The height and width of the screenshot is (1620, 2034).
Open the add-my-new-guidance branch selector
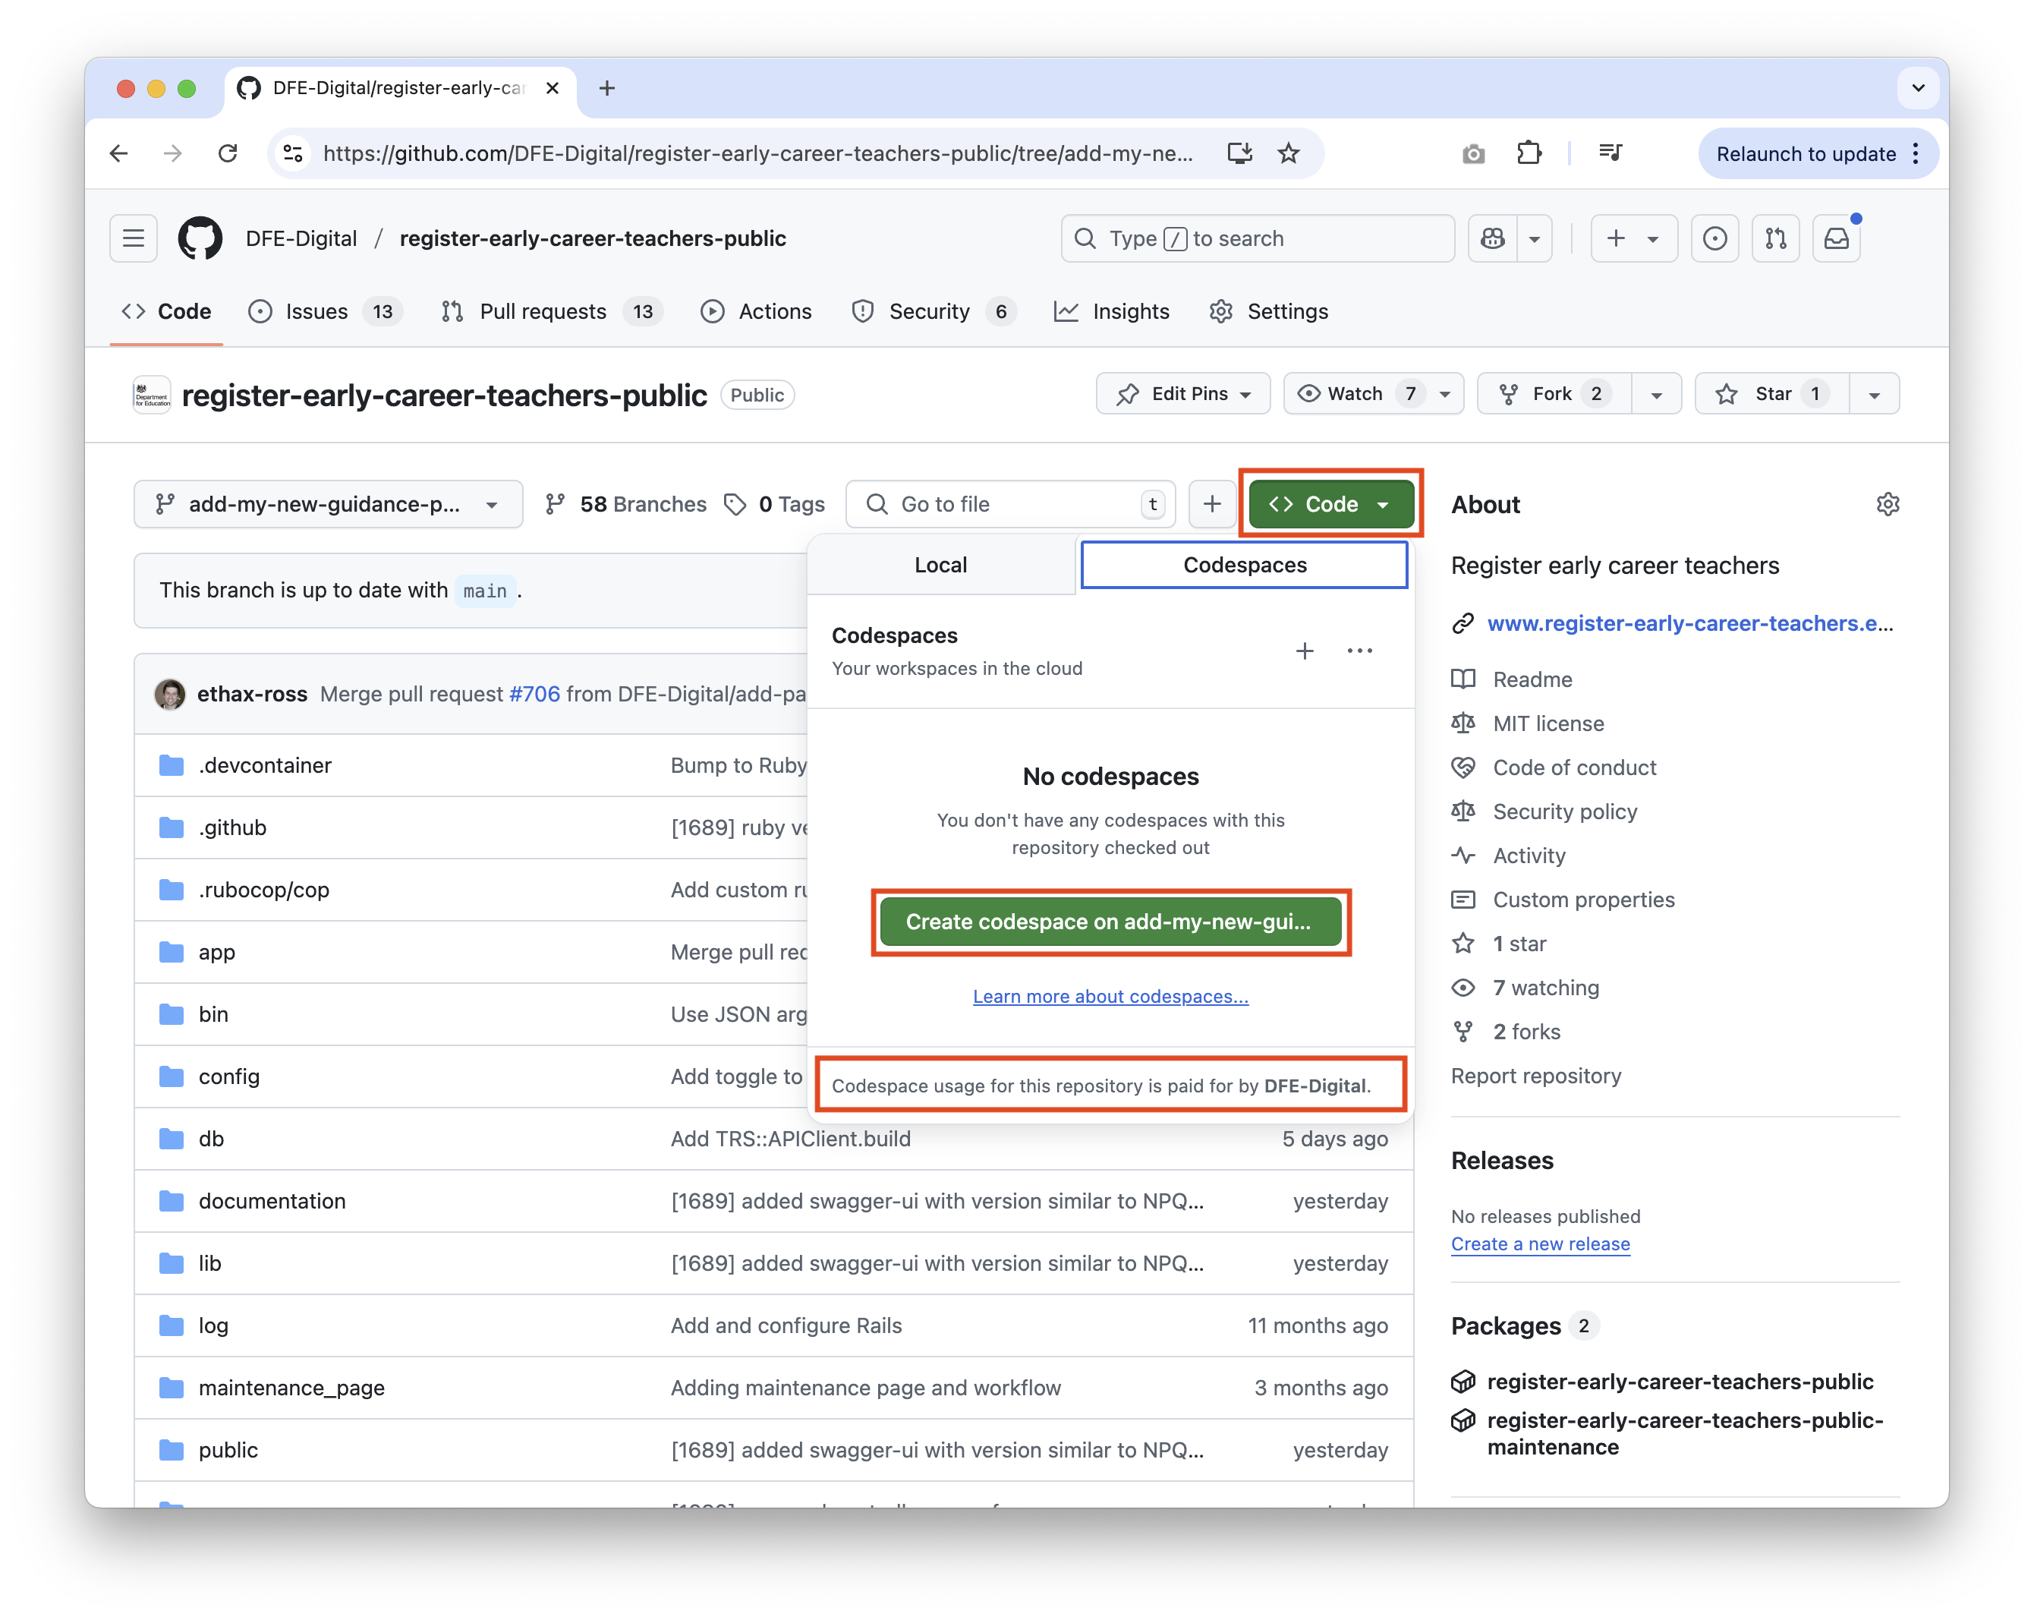[329, 504]
